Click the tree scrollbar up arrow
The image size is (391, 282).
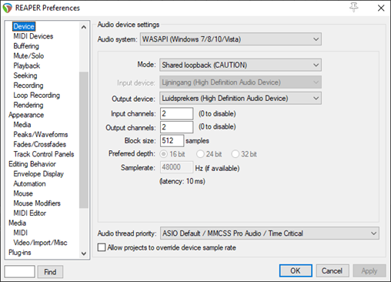84,27
